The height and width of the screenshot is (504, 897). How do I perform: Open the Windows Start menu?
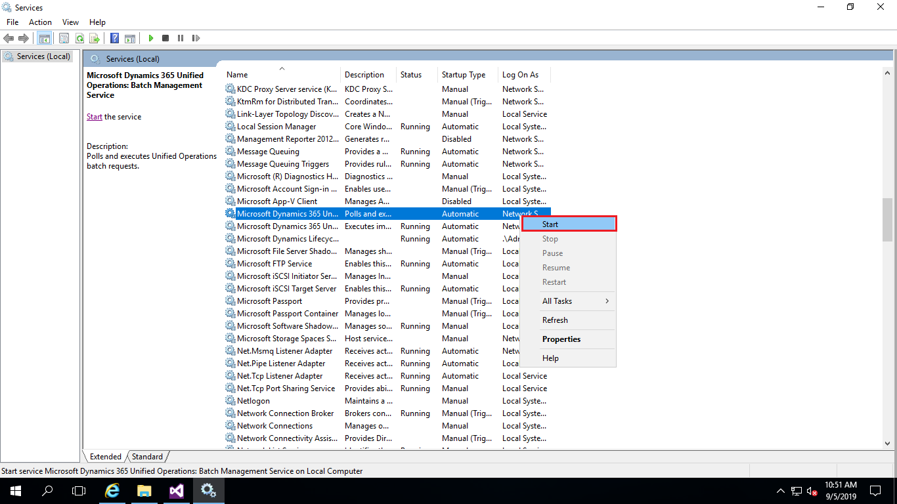click(16, 490)
